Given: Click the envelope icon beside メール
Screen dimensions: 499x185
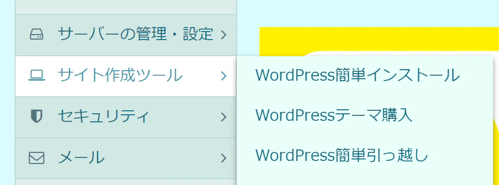Looking at the screenshot, I should [x=36, y=157].
